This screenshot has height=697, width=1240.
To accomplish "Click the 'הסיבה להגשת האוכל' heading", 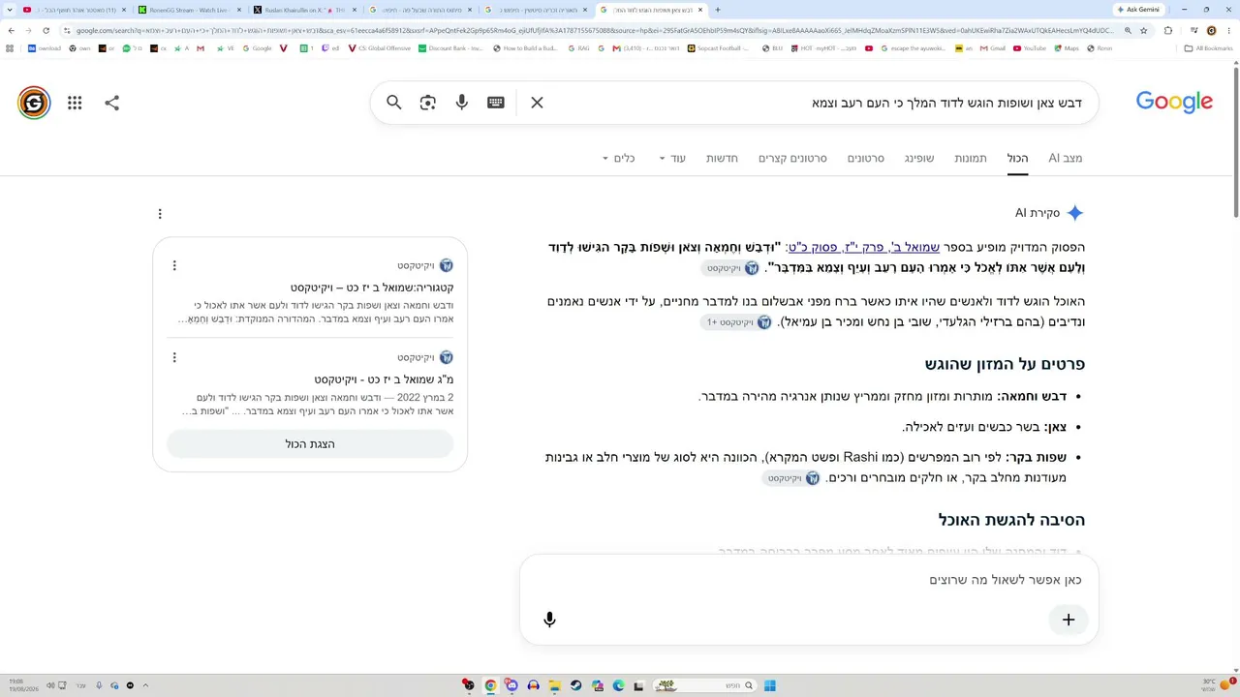I will (x=1011, y=520).
